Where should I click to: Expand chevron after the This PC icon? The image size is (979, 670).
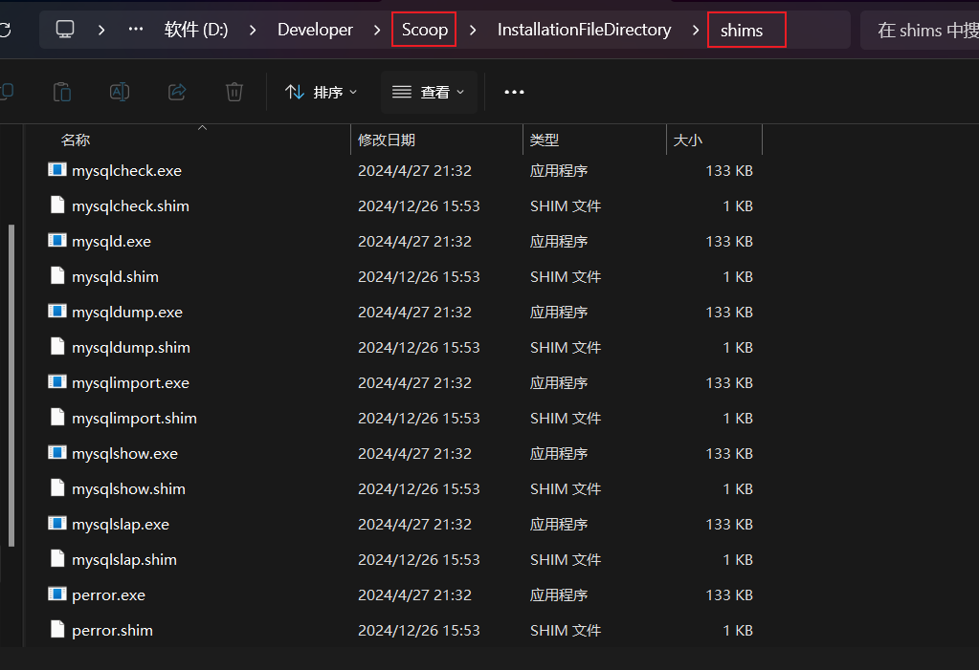tap(101, 30)
